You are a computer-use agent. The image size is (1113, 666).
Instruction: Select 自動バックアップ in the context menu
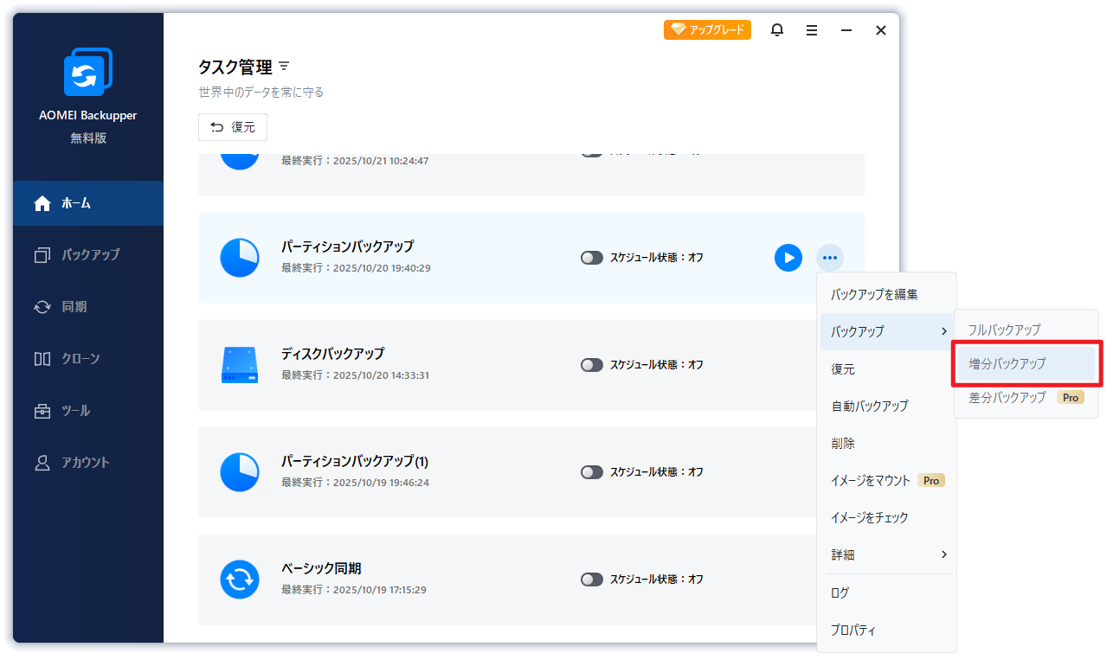tap(886, 406)
